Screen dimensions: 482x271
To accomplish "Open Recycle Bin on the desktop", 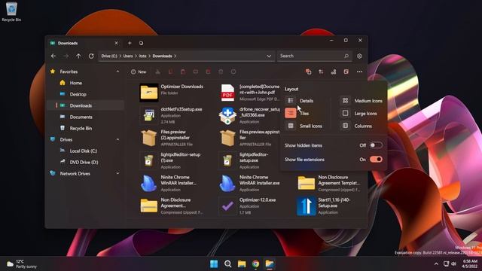I will coord(11,12).
